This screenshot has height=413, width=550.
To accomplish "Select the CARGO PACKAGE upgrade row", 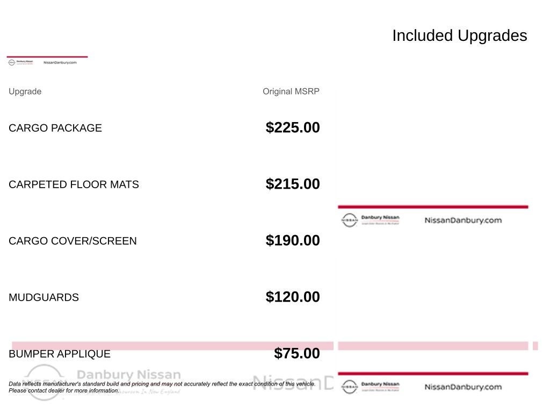I will [x=55, y=128].
